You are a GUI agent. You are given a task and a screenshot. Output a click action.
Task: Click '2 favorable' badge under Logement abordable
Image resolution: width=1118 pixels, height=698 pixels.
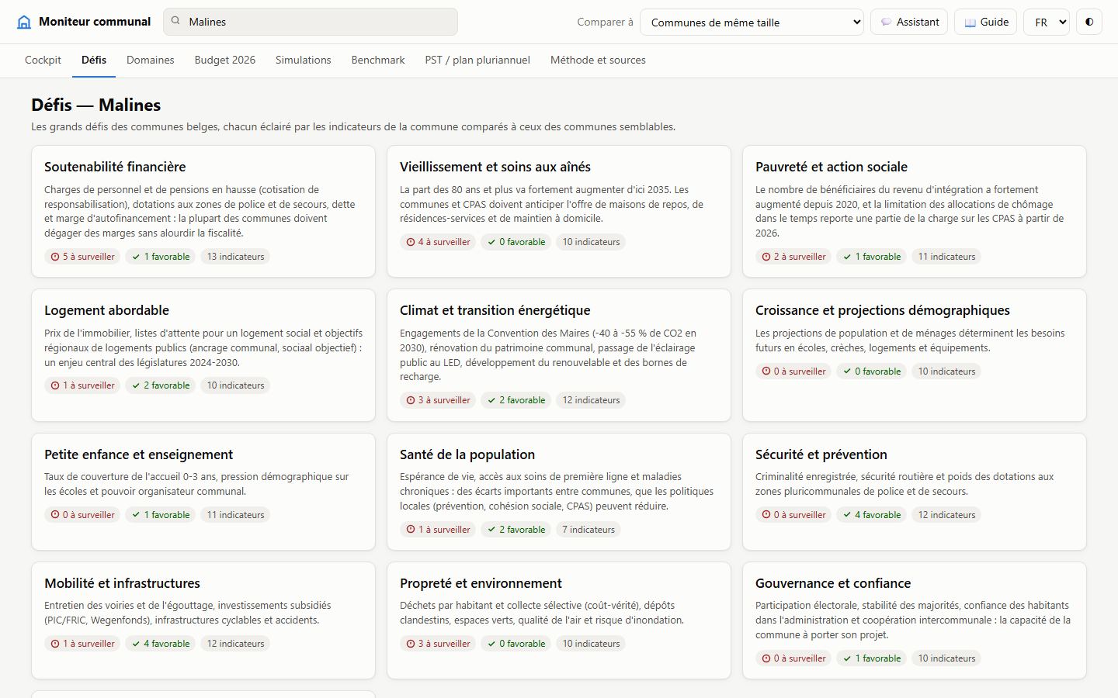click(x=161, y=385)
